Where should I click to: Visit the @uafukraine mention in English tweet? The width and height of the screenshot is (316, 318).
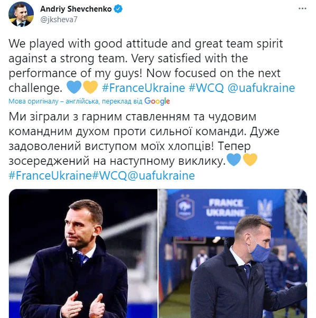[x=261, y=88]
